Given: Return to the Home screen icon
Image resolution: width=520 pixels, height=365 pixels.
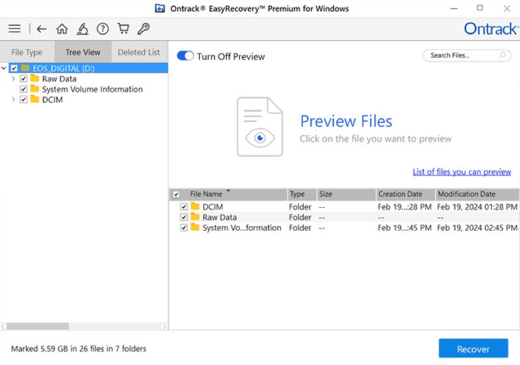Looking at the screenshot, I should [x=62, y=29].
